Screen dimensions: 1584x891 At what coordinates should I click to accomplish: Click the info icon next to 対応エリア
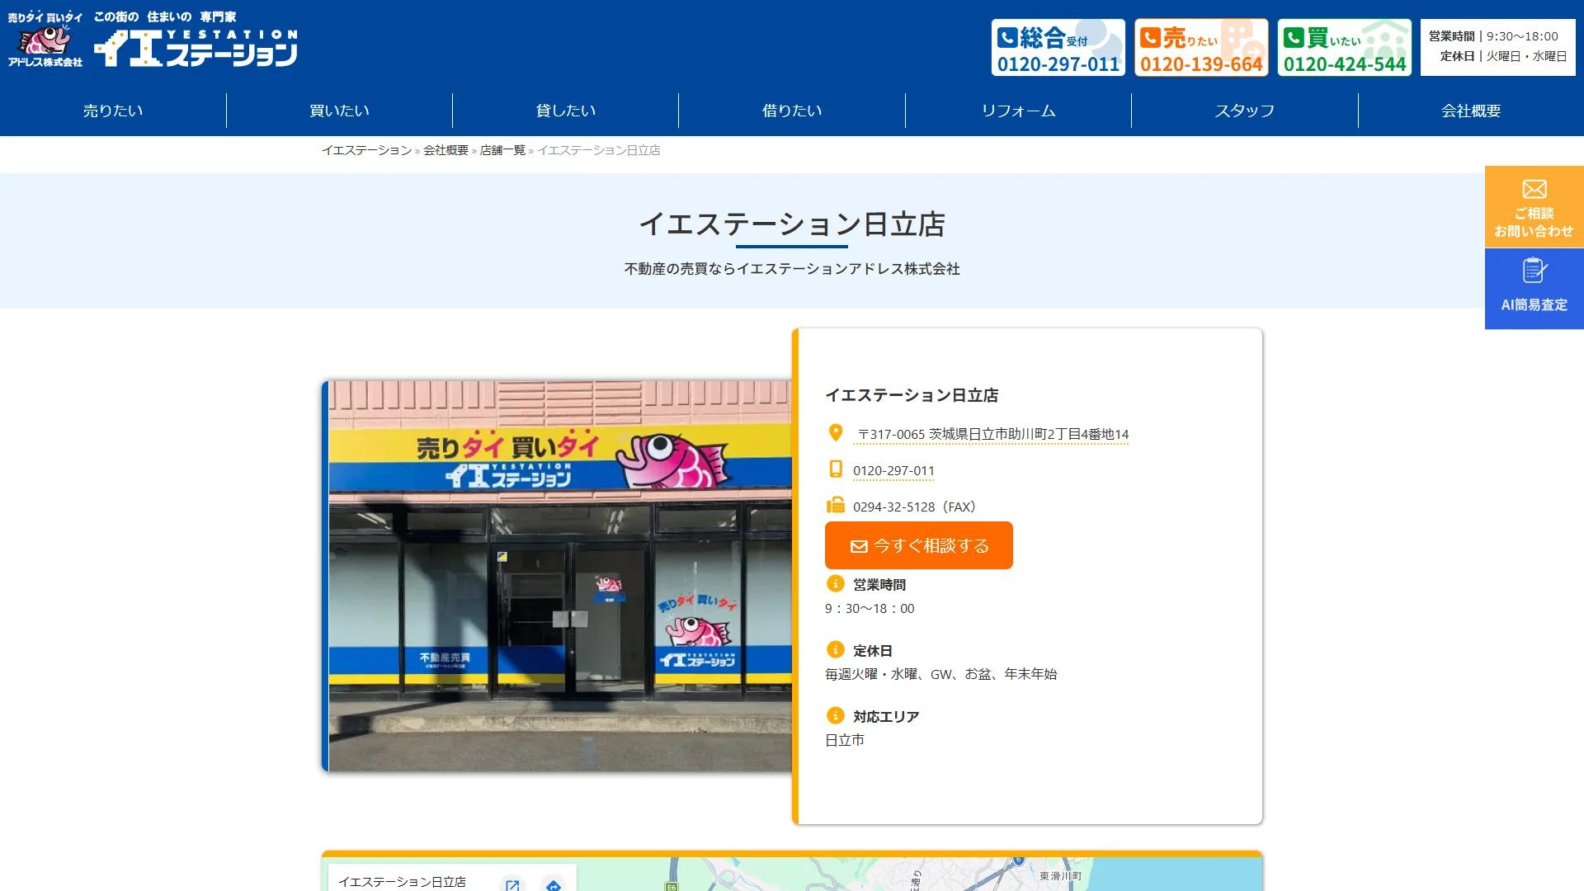(836, 715)
